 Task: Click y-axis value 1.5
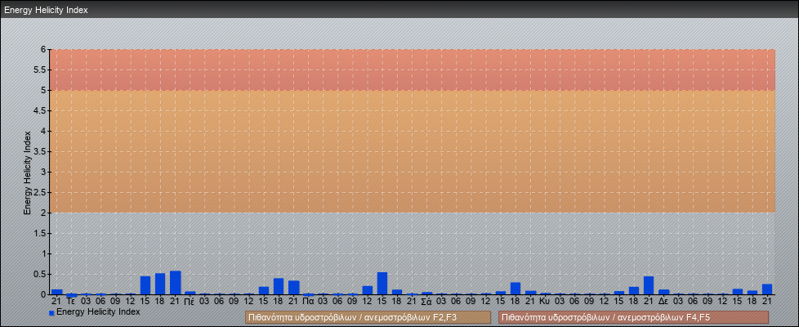tap(42, 233)
